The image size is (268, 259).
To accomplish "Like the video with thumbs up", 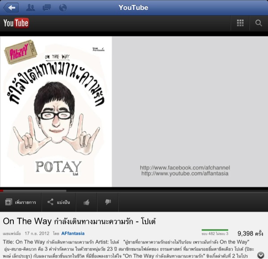I will pyautogui.click(x=87, y=202).
